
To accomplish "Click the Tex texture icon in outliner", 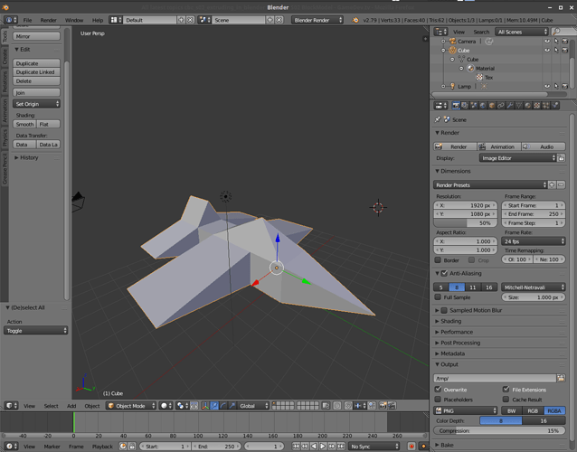I will click(x=479, y=77).
